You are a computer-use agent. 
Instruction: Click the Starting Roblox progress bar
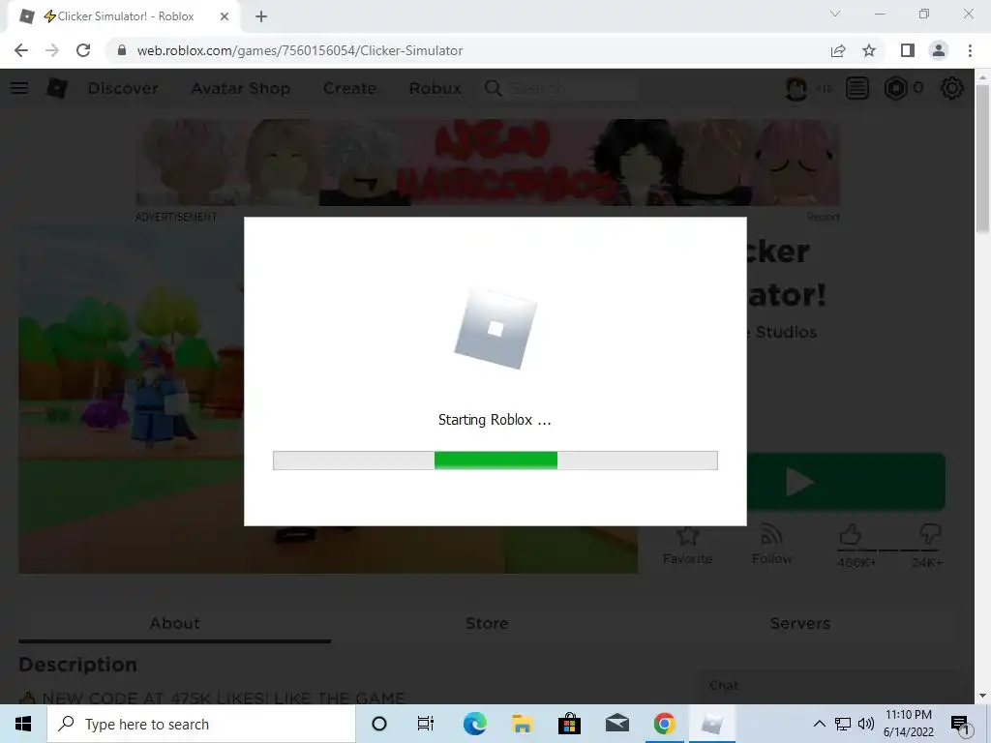pos(495,461)
